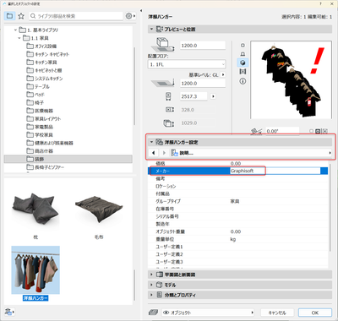Toggle the mirror object icon button
This screenshot has height=321, width=338.
tap(324, 131)
